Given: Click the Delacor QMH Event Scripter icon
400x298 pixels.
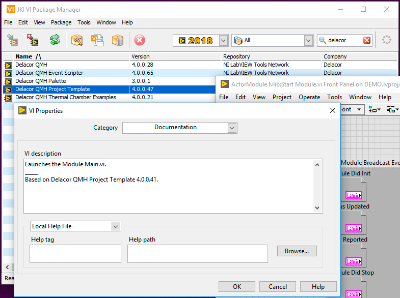Looking at the screenshot, I should point(8,73).
